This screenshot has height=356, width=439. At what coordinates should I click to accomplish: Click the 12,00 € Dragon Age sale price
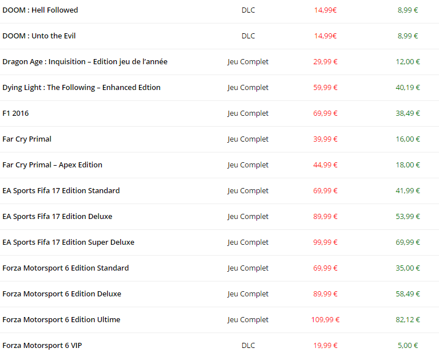(x=408, y=62)
